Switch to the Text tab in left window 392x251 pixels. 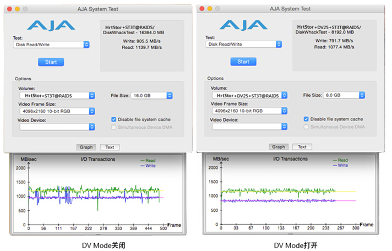tap(110, 147)
